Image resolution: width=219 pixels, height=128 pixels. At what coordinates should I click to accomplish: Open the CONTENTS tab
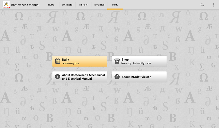pyautogui.click(x=67, y=5)
